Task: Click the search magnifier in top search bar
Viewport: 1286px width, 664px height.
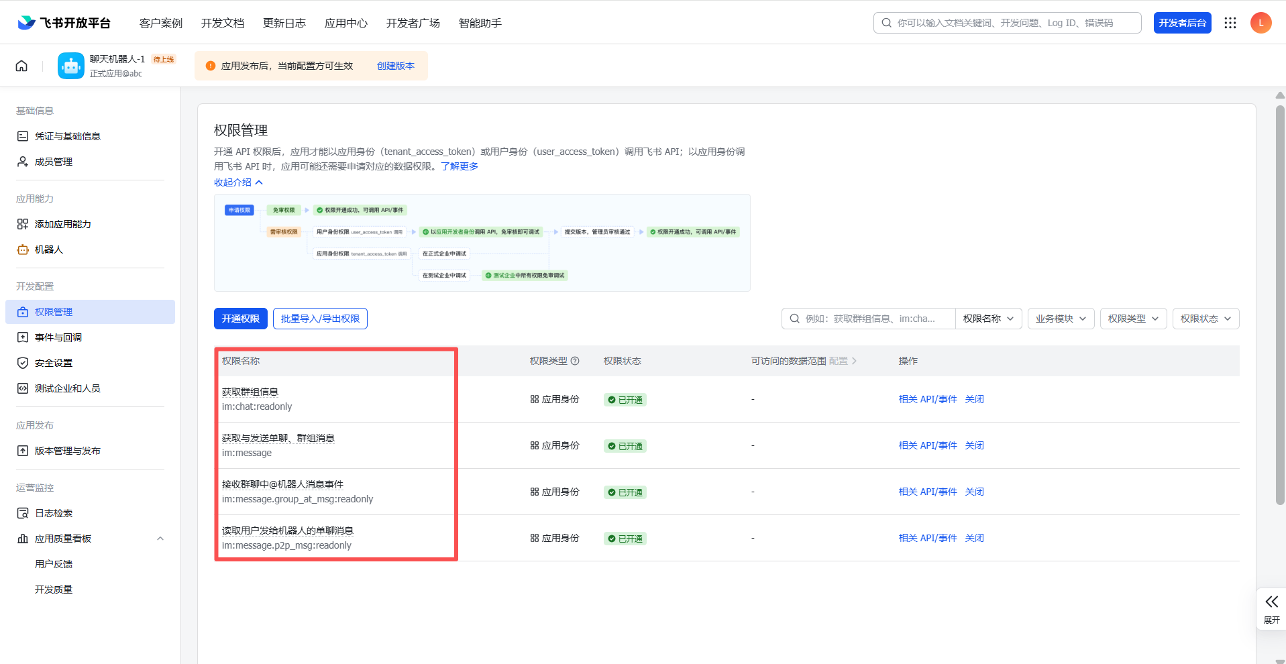Action: pyautogui.click(x=886, y=23)
